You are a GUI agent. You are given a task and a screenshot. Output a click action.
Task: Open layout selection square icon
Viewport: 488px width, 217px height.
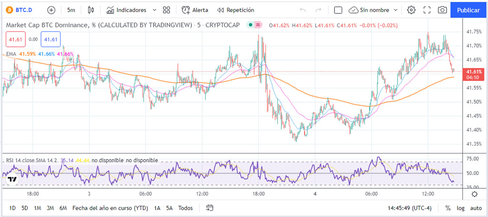click(x=338, y=10)
